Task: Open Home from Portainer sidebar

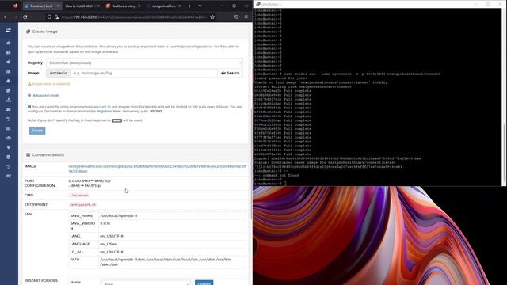Action: (x=9, y=43)
